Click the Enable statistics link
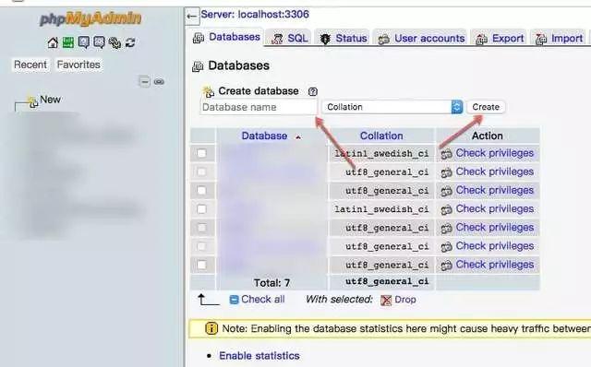Viewport: 591px width, 367px height. click(259, 356)
